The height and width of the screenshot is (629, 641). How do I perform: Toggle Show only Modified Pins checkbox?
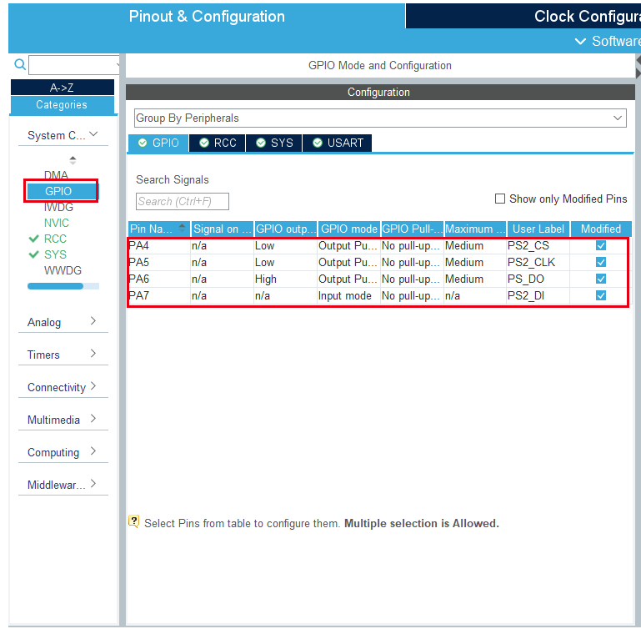point(499,199)
